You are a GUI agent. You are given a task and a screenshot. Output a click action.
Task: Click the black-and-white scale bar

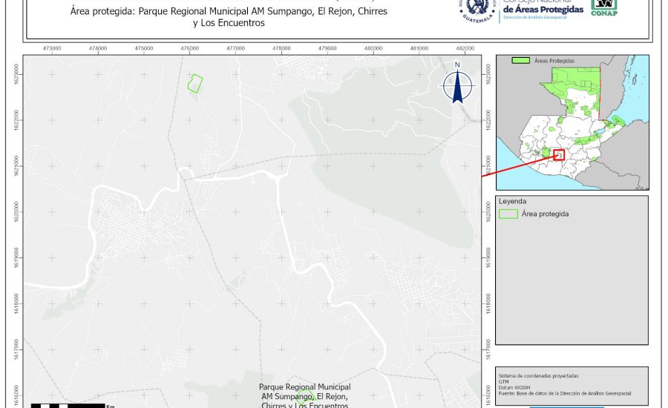point(67,405)
